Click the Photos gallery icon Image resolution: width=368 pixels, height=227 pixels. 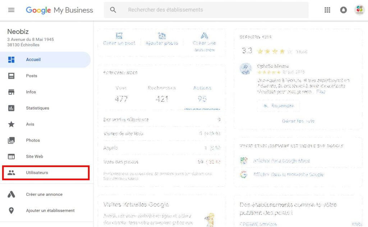(x=11, y=140)
